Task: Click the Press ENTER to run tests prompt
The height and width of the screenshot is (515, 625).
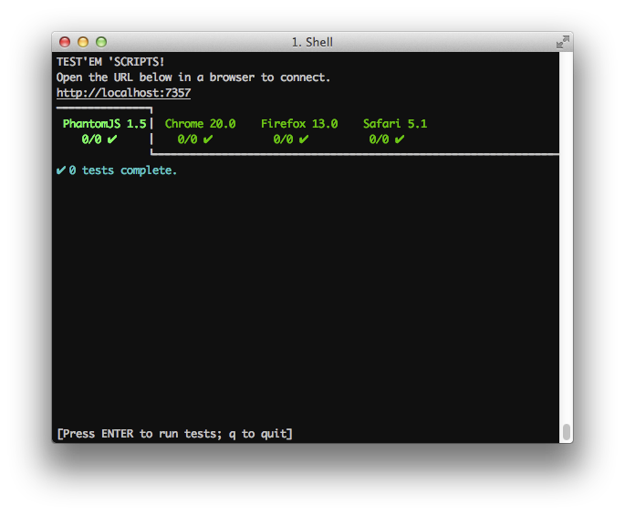Action: click(174, 434)
